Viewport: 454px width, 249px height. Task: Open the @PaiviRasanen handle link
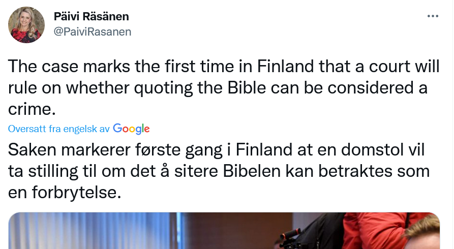point(93,32)
